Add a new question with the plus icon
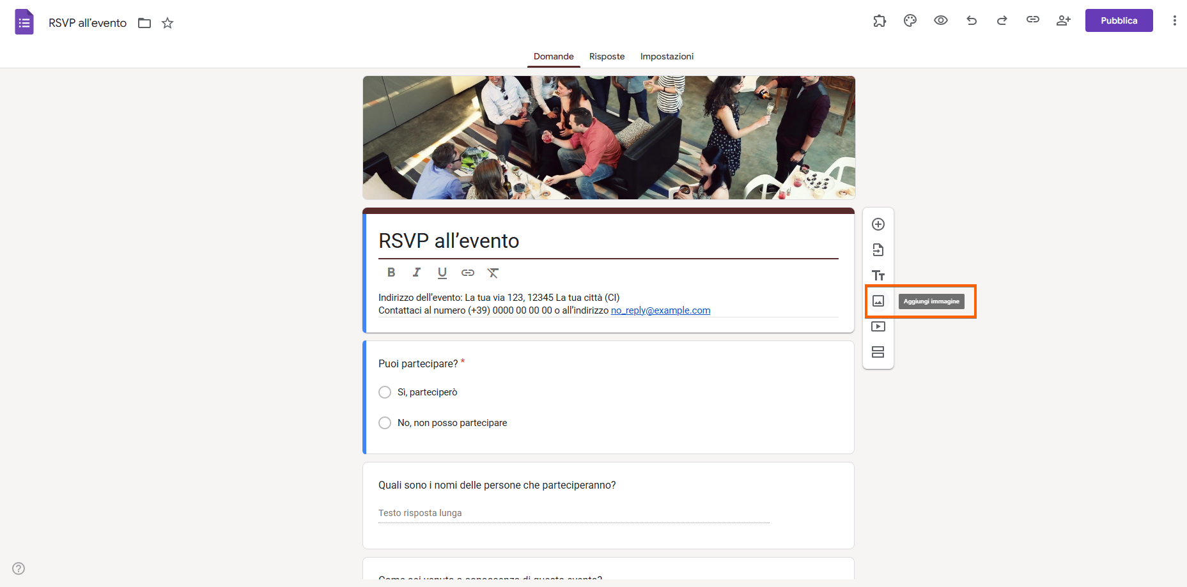This screenshot has height=587, width=1187. pyautogui.click(x=878, y=224)
